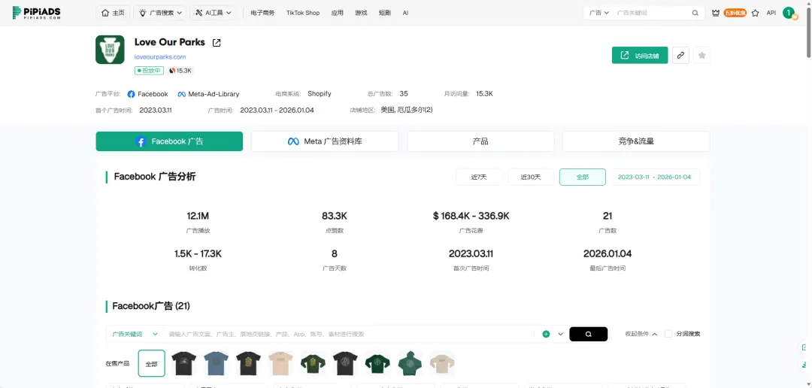Select 应用 in top navigation
The image size is (812, 388).
tap(337, 13)
